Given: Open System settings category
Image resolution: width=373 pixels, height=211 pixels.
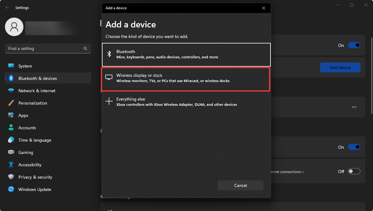Looking at the screenshot, I should [48, 66].
